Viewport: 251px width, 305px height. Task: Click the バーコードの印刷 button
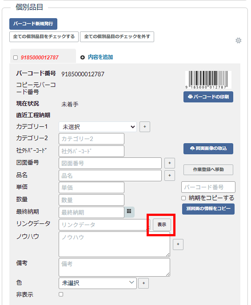click(x=208, y=97)
